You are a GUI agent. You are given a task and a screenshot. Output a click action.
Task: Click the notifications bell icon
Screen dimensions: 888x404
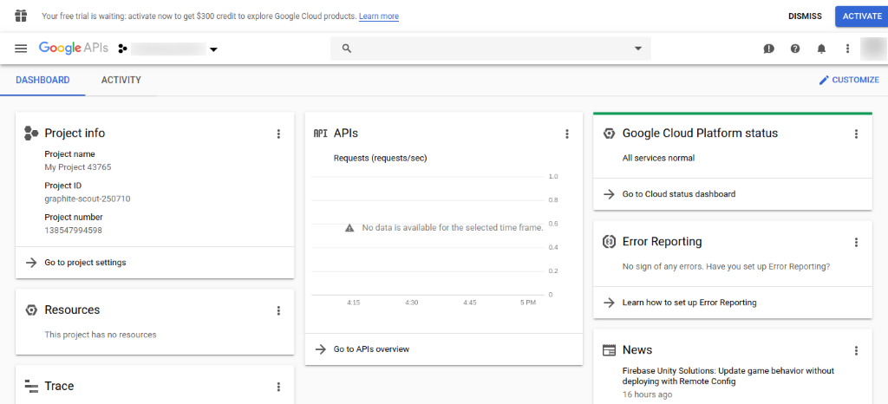(x=821, y=49)
